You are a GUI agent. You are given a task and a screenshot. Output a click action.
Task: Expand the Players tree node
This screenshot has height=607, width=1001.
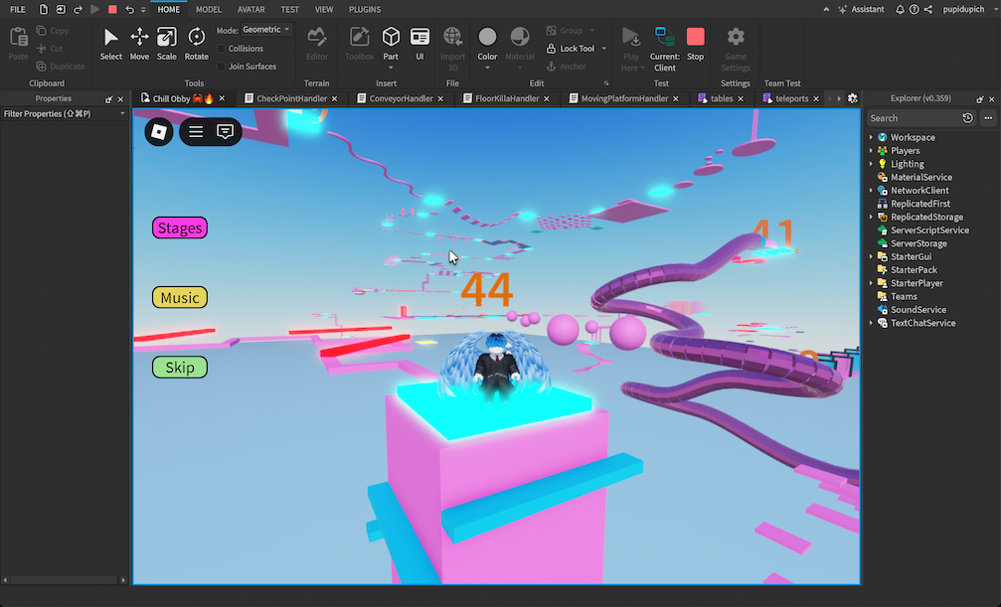(871, 151)
